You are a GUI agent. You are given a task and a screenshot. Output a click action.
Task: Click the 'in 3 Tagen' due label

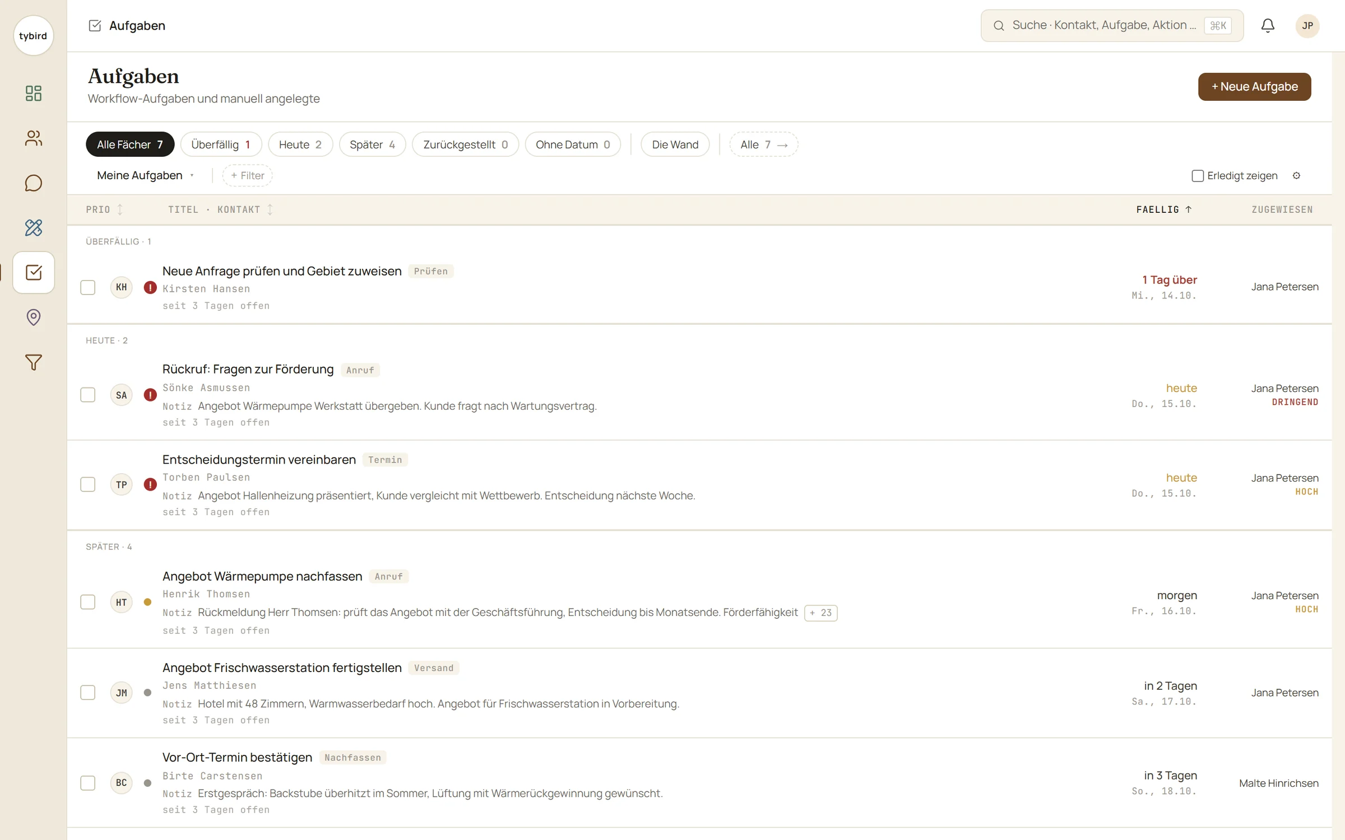pos(1170,776)
